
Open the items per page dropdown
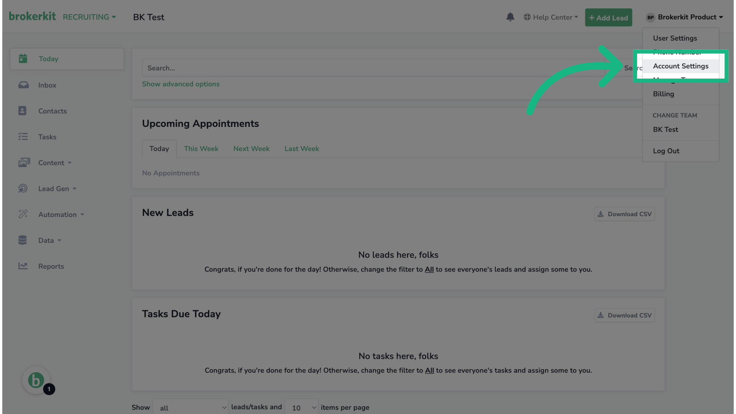[x=301, y=407]
